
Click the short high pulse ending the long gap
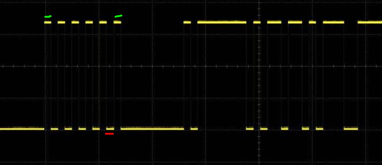coord(187,22)
